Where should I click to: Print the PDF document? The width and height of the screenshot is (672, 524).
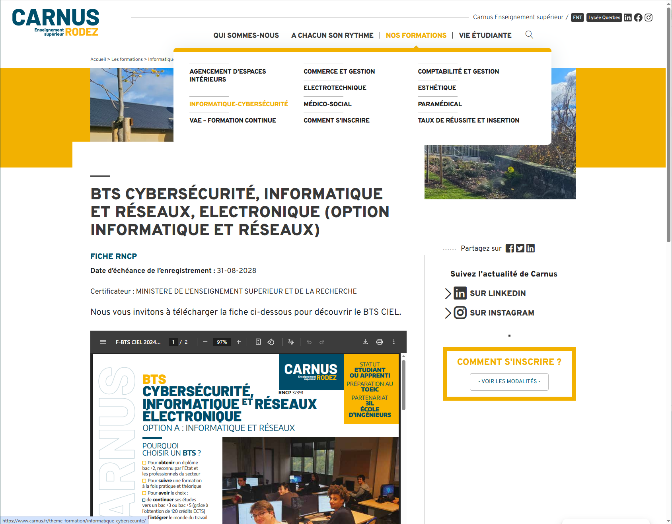pos(380,342)
